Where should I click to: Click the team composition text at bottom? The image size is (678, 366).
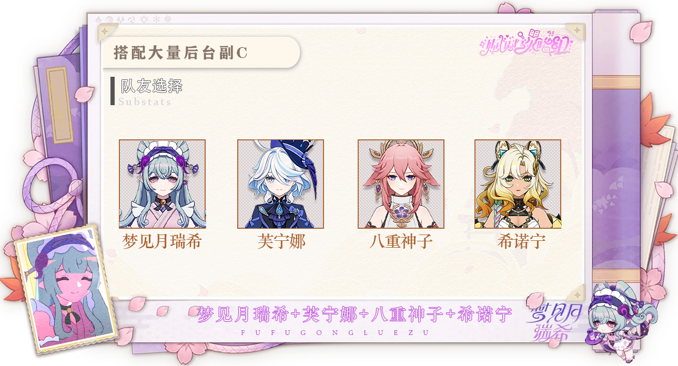click(355, 315)
